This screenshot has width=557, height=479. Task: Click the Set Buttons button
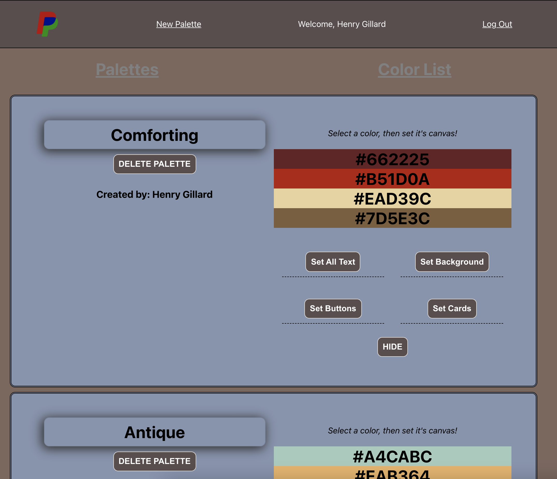333,308
